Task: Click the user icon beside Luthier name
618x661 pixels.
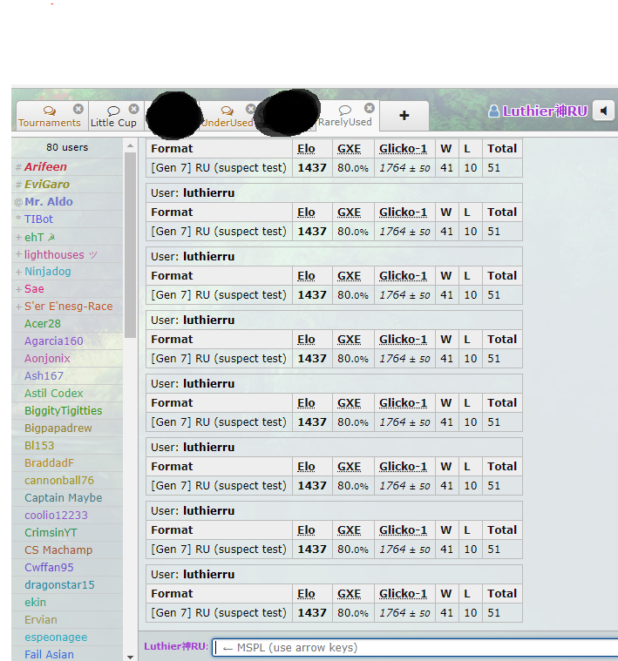Action: pyautogui.click(x=493, y=111)
